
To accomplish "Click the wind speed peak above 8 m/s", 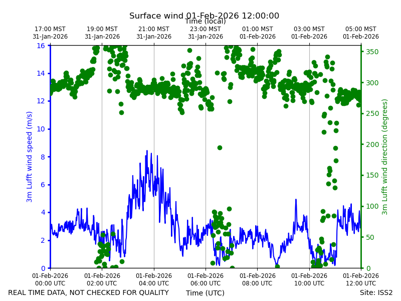I will [x=147, y=152].
